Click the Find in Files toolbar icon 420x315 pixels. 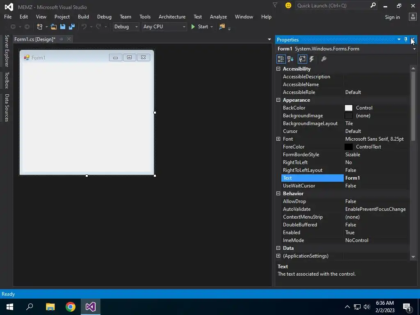coord(222,27)
